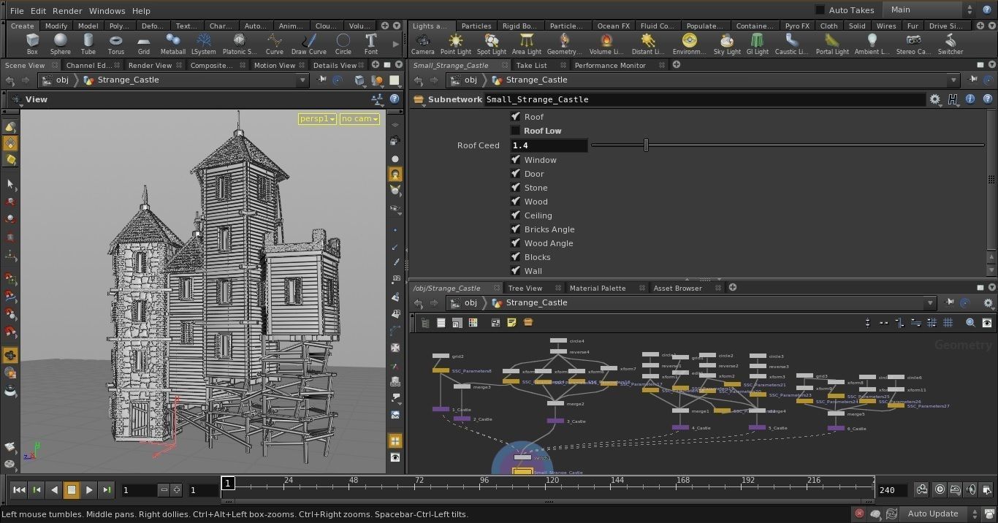This screenshot has width=998, height=523.
Task: Select the Grid shelf tool
Action: pos(144,44)
